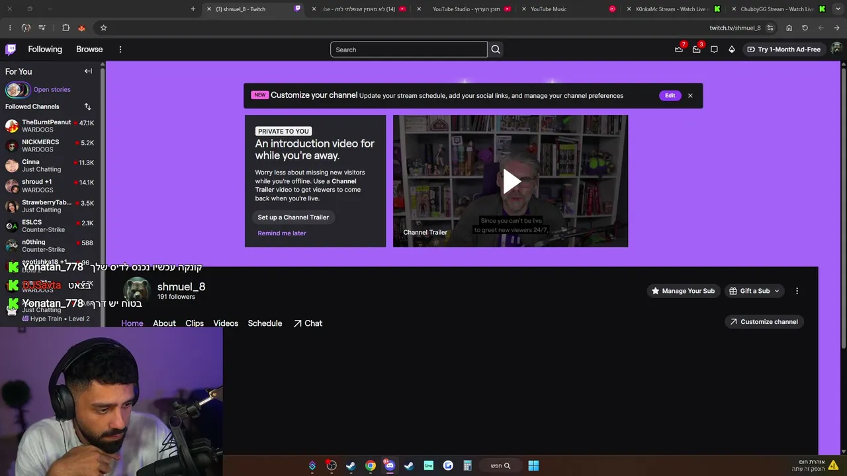847x476 pixels.
Task: Open the browser vertical menu dots
Action: [10, 28]
